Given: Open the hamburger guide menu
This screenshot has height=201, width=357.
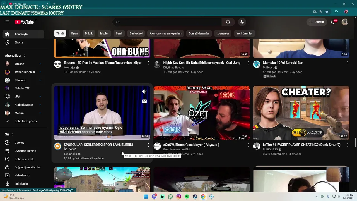Looking at the screenshot, I should [x=7, y=22].
